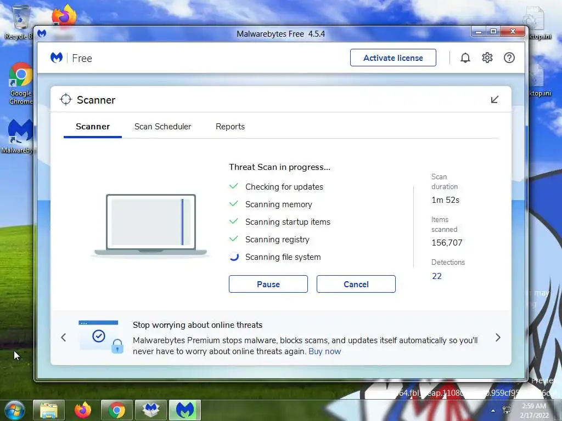The width and height of the screenshot is (562, 421).
Task: Click the Scanning file system spinner
Action: 234,257
